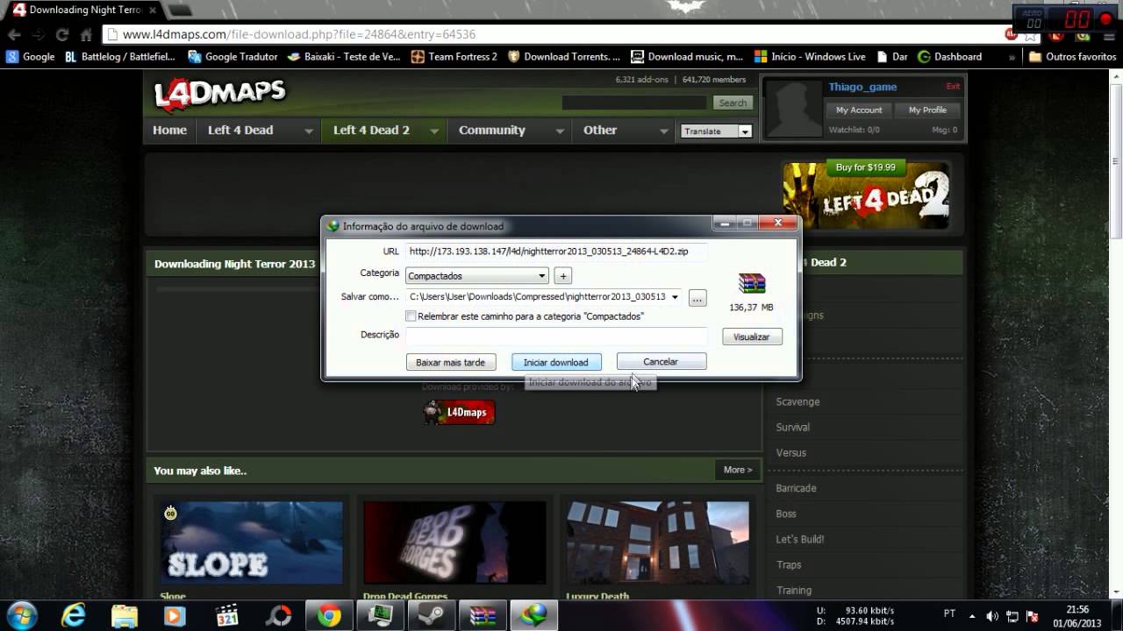Image resolution: width=1123 pixels, height=631 pixels.
Task: Open the Community menu
Action: click(x=510, y=130)
